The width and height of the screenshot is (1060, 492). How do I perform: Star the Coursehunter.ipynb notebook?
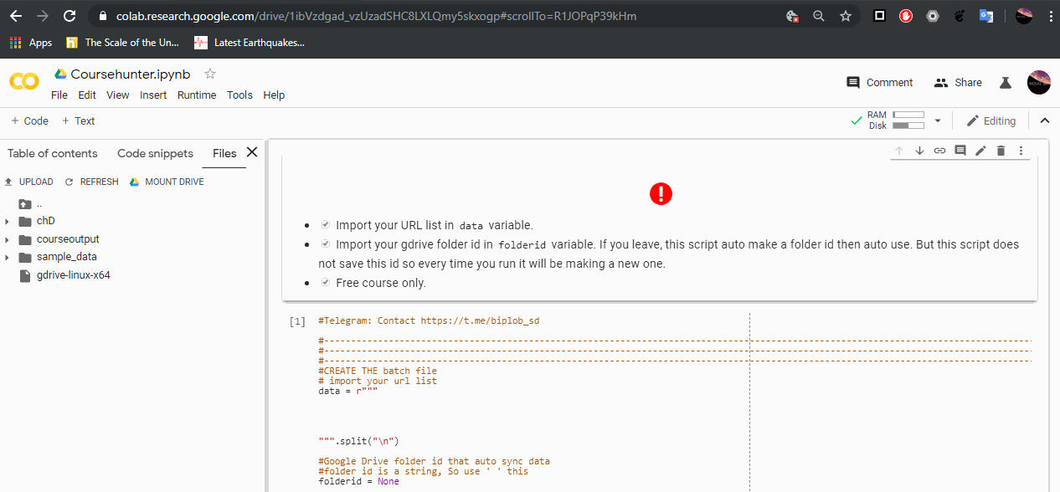pyautogui.click(x=210, y=74)
